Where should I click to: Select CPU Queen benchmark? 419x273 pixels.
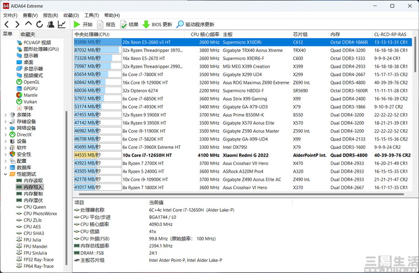pyautogui.click(x=31, y=207)
